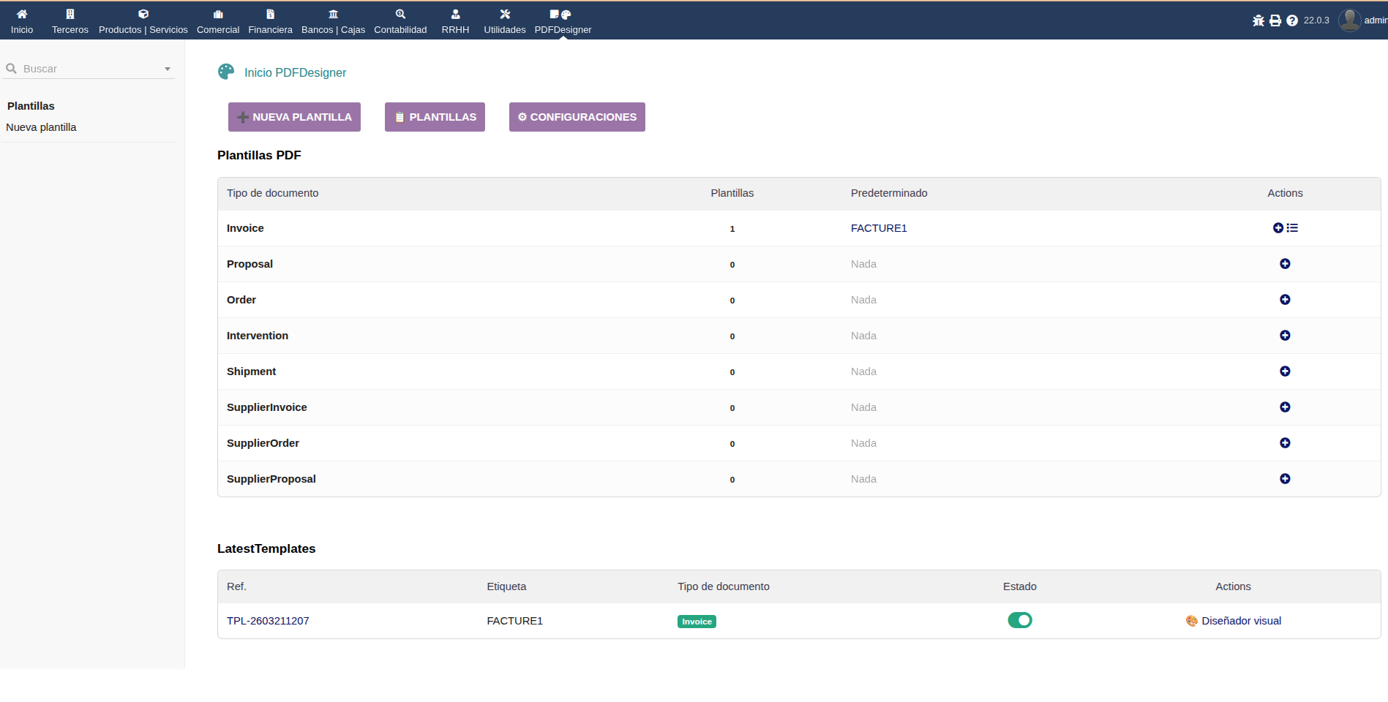Screen dimensions: 1388x702
Task: Click the admin user avatar
Action: click(1349, 20)
